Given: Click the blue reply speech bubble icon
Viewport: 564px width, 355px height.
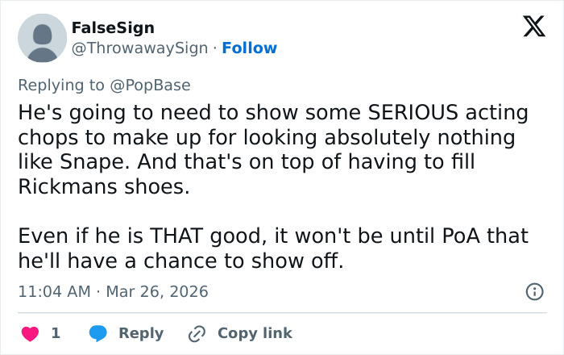Looking at the screenshot, I should [x=97, y=333].
